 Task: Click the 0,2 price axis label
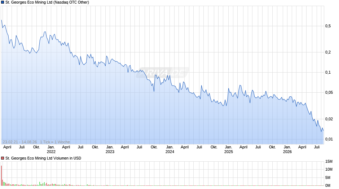(328, 52)
